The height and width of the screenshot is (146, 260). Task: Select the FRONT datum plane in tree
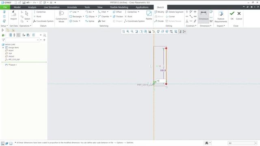click(x=10, y=56)
